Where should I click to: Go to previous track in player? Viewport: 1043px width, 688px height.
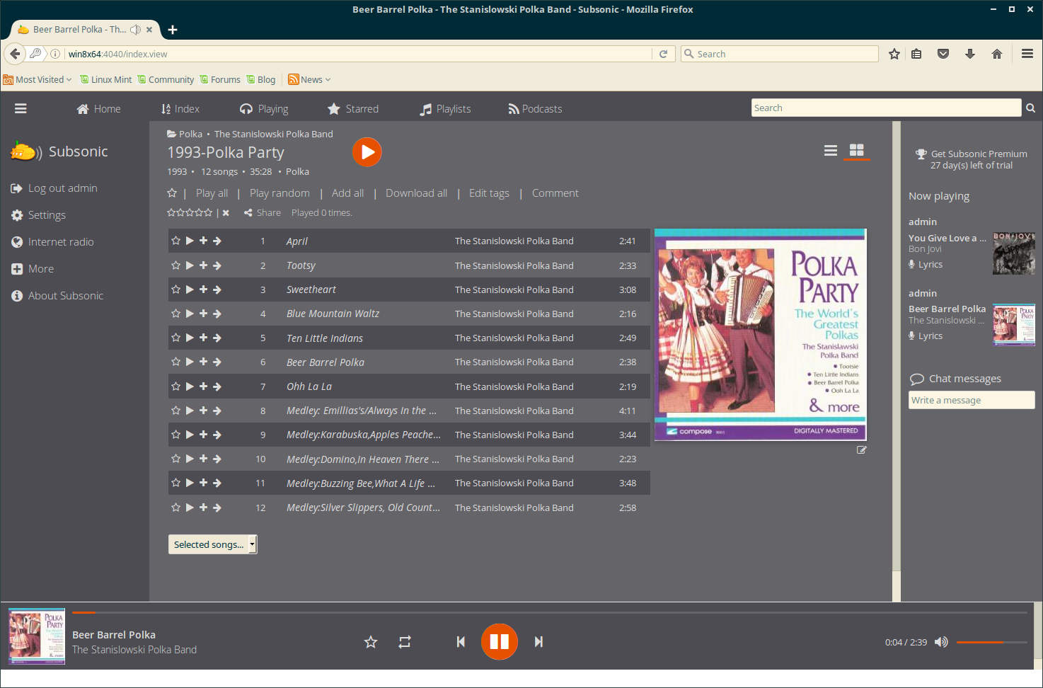pos(461,641)
